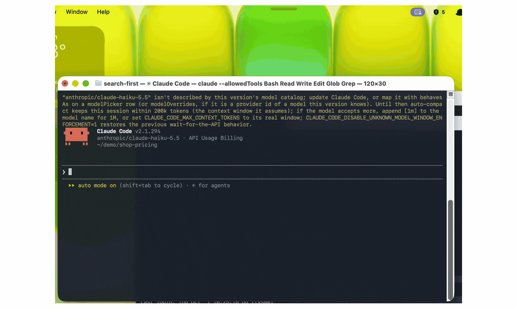Screen dimensions: 517x309
Task: Minimize the terminal using yellow button
Action: tap(75, 83)
